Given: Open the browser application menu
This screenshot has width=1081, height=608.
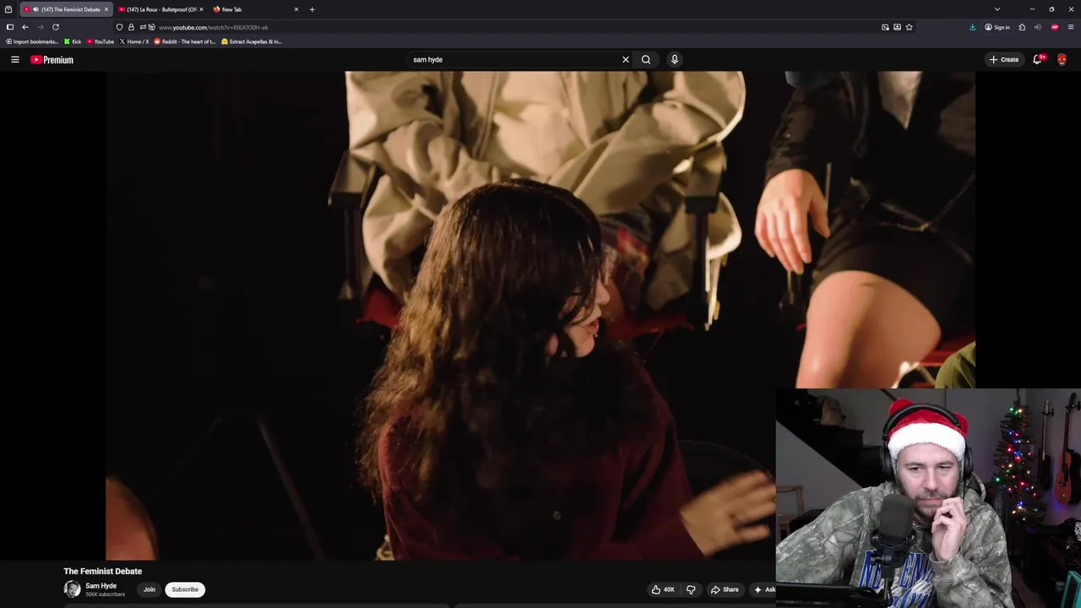Looking at the screenshot, I should pyautogui.click(x=1071, y=27).
